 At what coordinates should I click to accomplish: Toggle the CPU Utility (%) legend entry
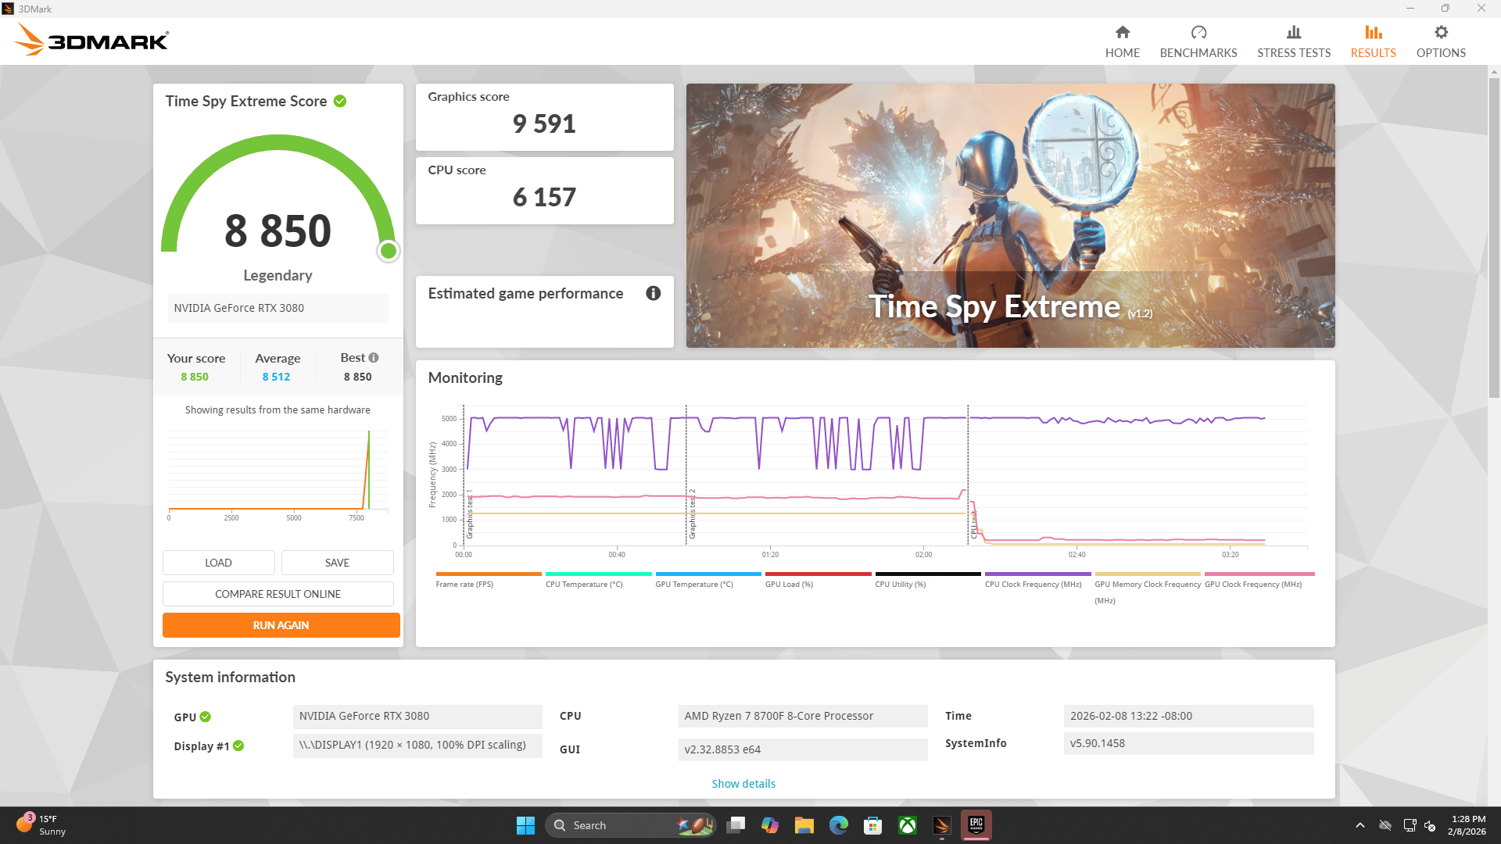click(927, 580)
